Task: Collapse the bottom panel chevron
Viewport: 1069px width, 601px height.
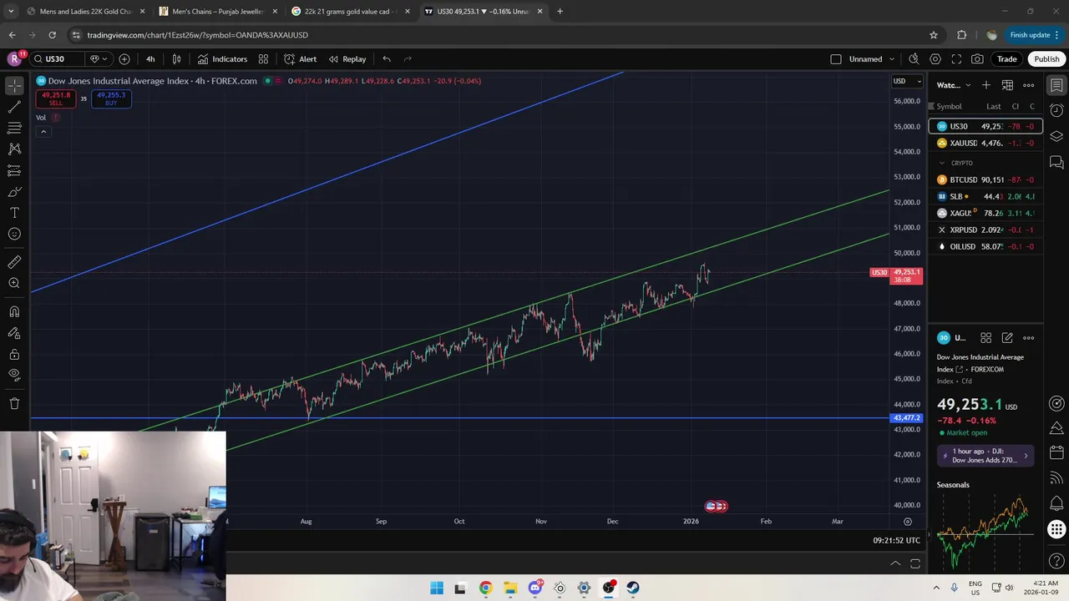Action: click(895, 563)
